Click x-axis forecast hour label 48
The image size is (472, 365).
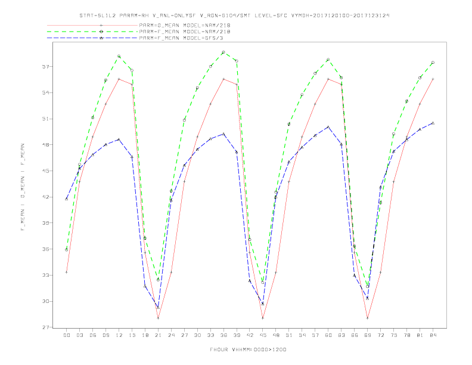point(276,335)
